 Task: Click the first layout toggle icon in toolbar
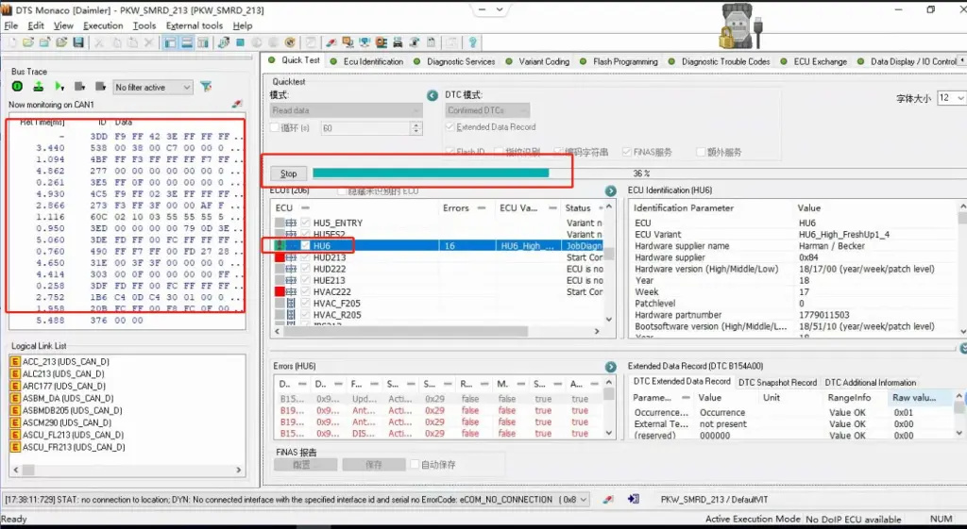[170, 42]
